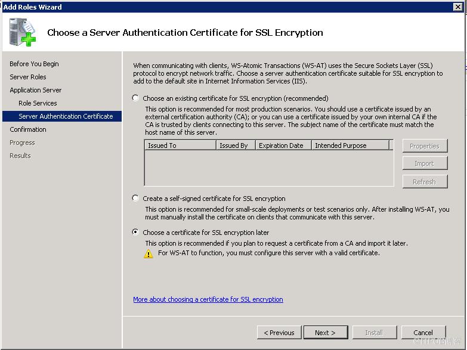Sort certificates by 'Issued To' column
The height and width of the screenshot is (350, 467).
(180, 145)
